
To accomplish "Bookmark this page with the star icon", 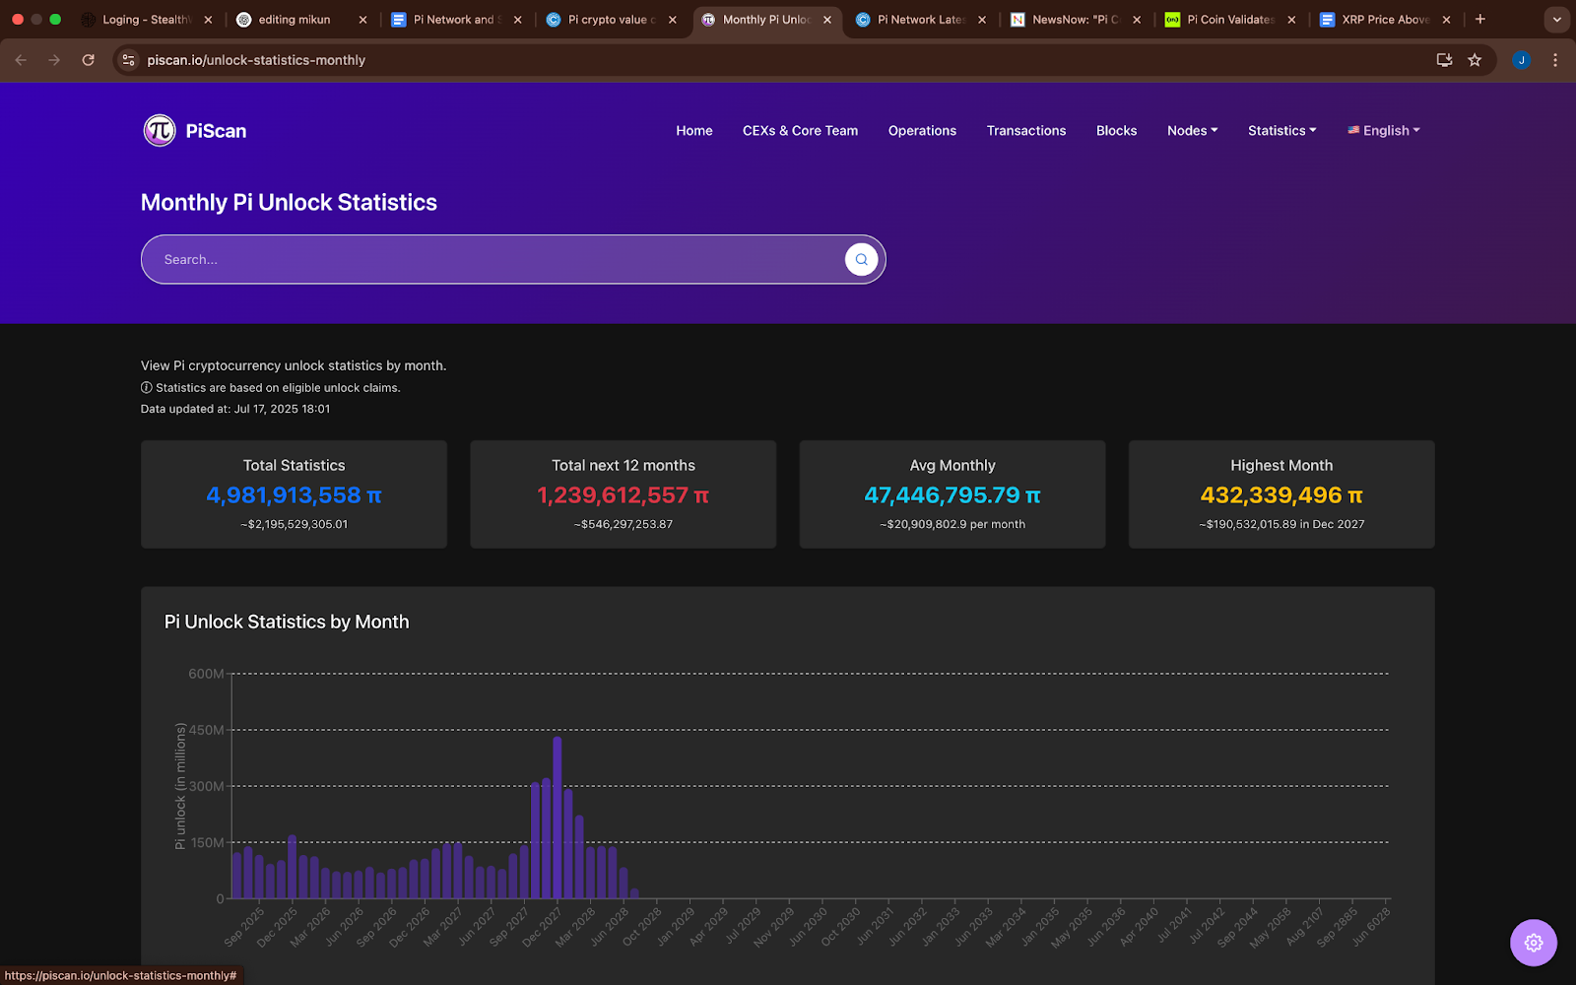I will pos(1475,60).
